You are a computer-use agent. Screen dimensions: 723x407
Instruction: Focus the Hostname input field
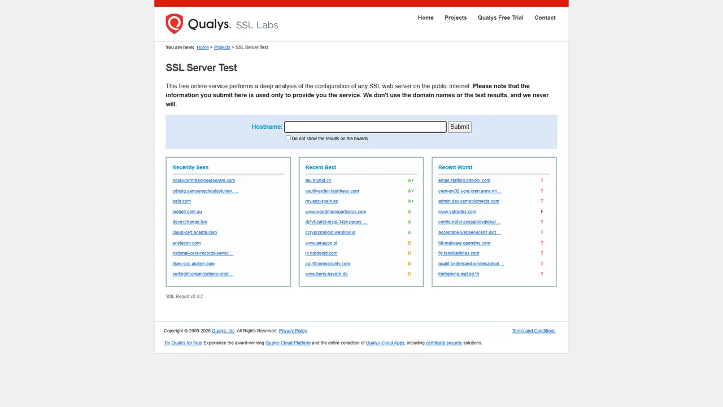point(365,127)
